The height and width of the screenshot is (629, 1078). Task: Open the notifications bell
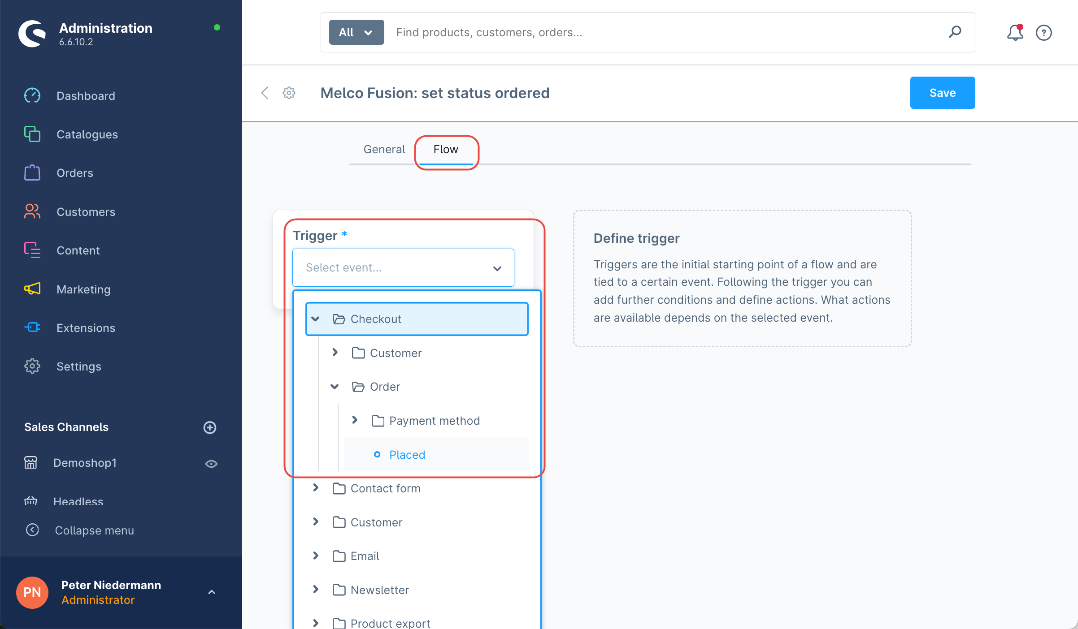tap(1015, 32)
